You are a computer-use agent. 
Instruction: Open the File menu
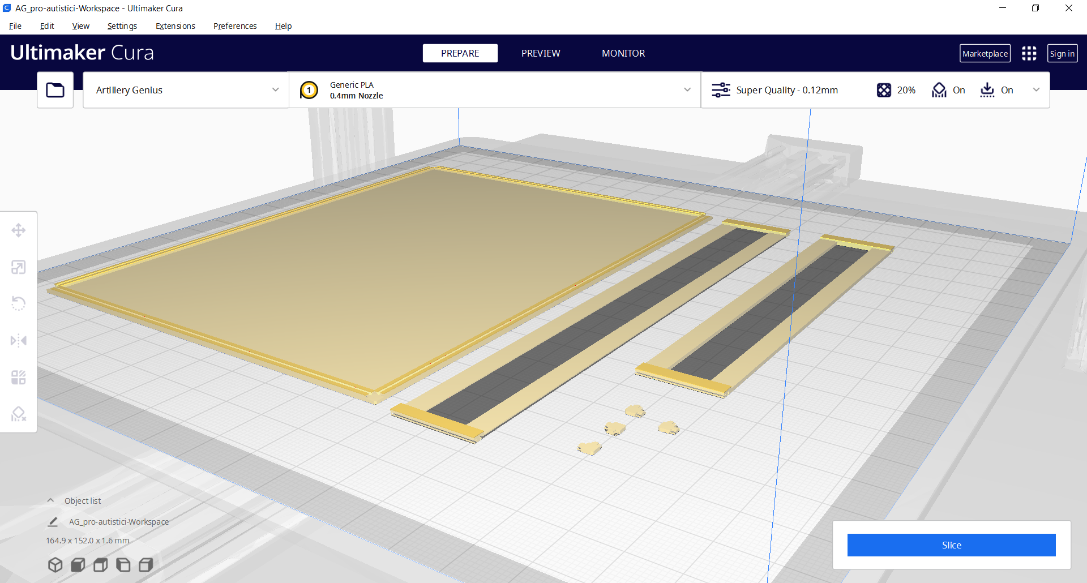click(15, 26)
